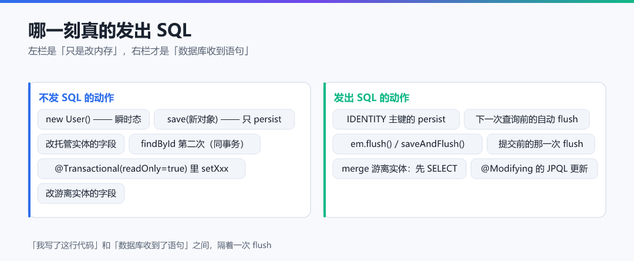
Task: Click the title '哪一刻真的发出 SQL'
Action: [x=110, y=31]
